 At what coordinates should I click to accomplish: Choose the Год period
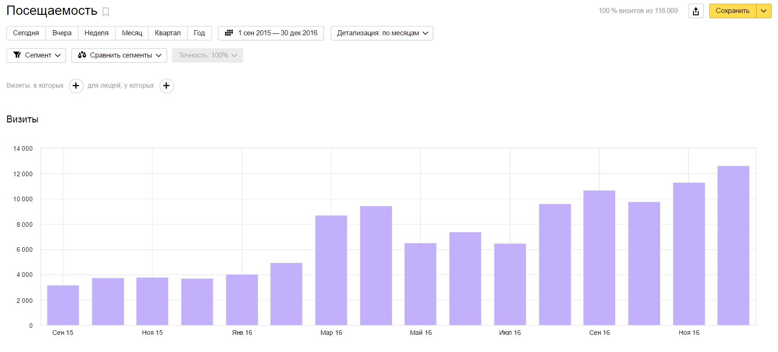click(199, 33)
